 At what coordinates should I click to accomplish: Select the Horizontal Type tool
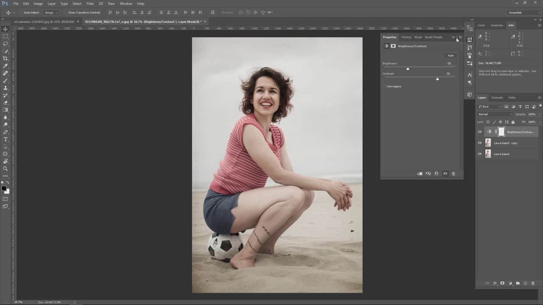pyautogui.click(x=6, y=139)
